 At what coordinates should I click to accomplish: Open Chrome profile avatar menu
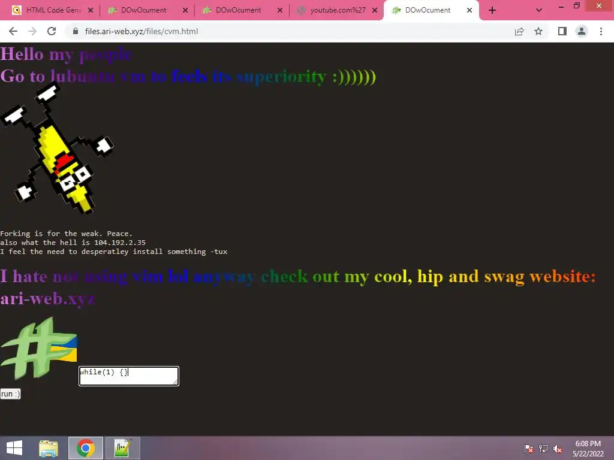582,31
